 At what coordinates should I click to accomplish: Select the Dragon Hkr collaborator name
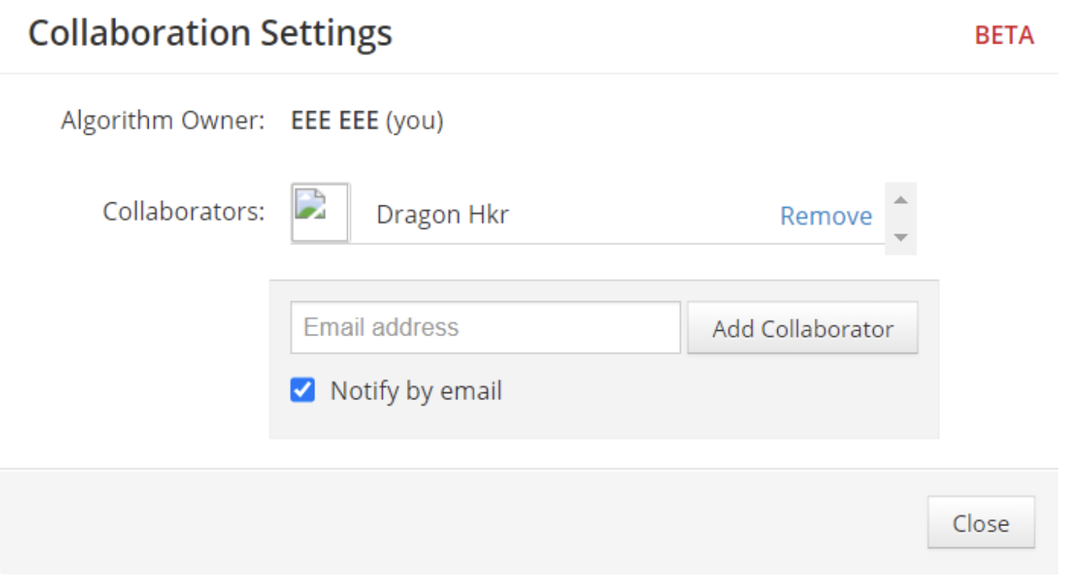[x=442, y=215]
